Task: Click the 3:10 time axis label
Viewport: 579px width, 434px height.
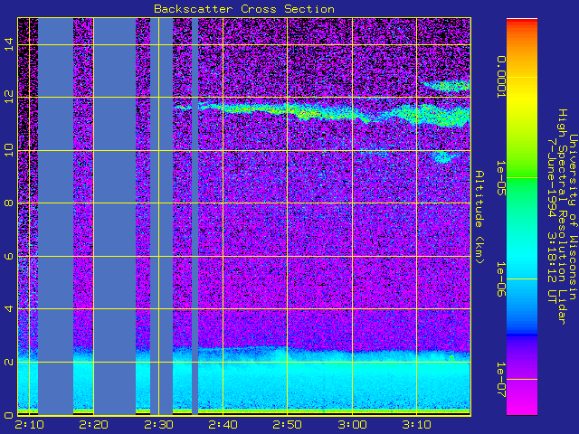Action: (417, 425)
